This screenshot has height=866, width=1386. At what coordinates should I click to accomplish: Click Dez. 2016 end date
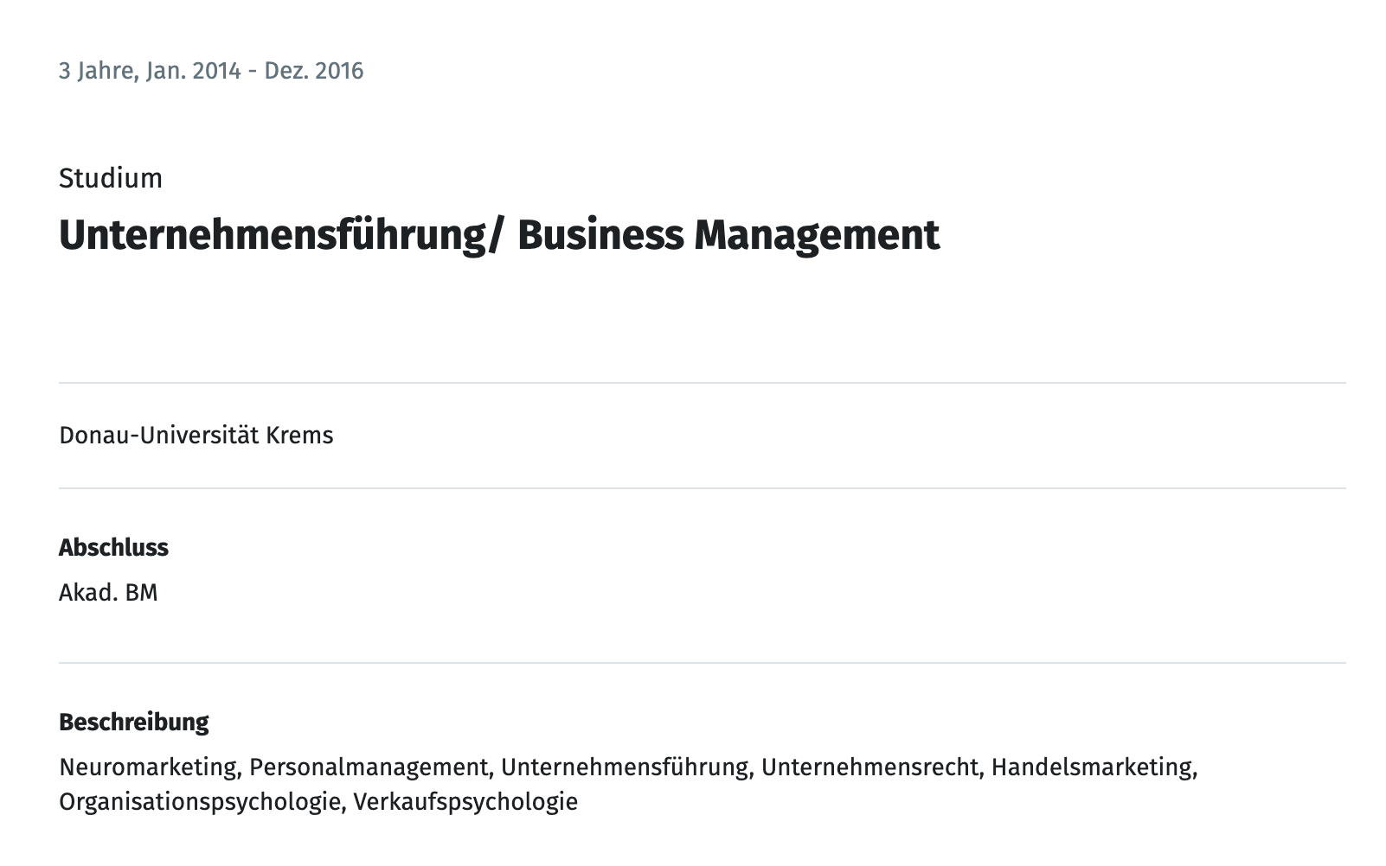coord(314,71)
